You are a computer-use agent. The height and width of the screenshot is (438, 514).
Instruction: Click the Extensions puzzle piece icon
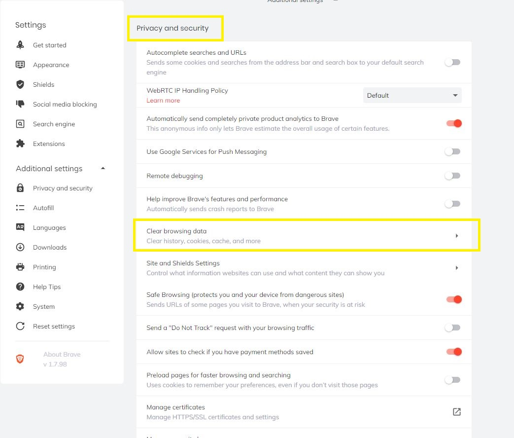[20, 144]
